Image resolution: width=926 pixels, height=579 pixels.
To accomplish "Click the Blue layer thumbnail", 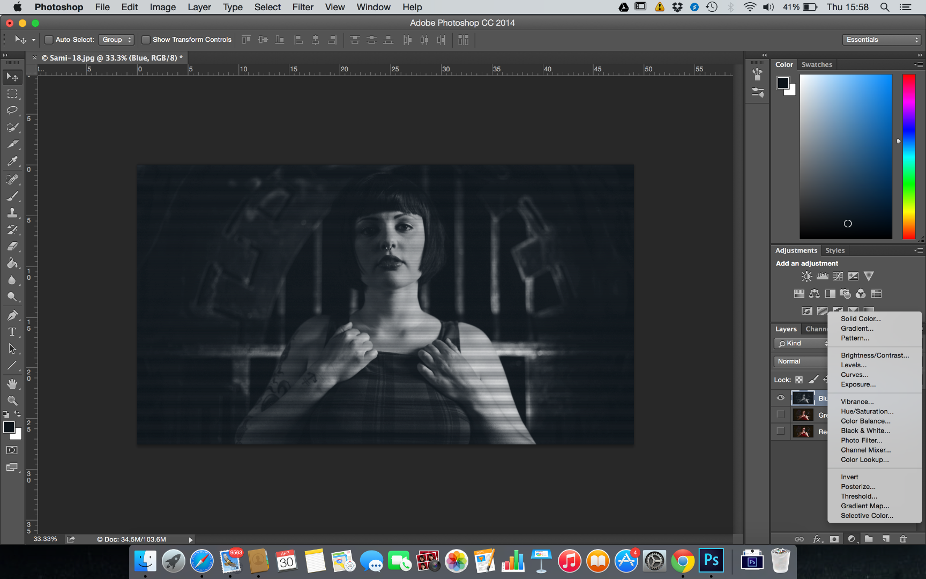I will coord(803,398).
